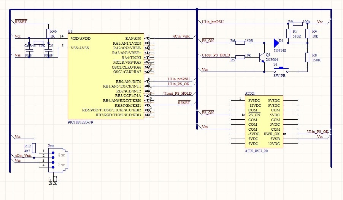
Task: Select the R12 4k7 resistor
Action: tap(34, 148)
